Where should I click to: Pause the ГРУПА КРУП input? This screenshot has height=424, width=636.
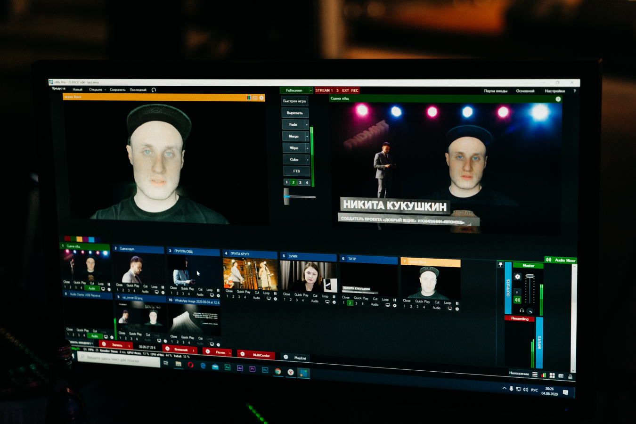[x=275, y=293]
